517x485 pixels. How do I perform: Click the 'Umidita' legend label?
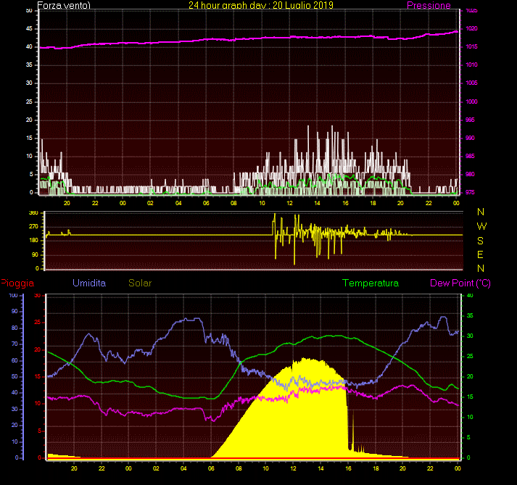pos(89,283)
